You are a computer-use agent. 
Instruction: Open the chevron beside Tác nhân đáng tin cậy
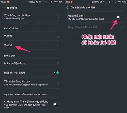pos(59,83)
